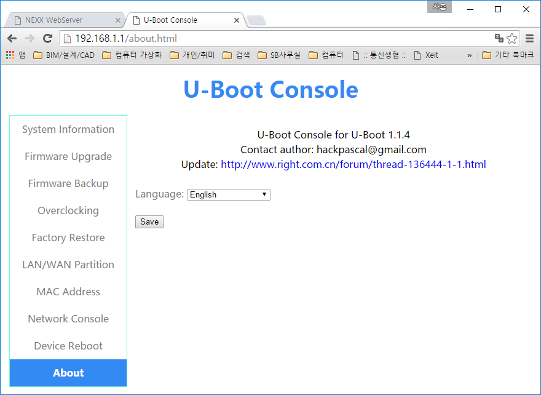Reload the page with refresh icon
This screenshot has width=541, height=395.
[x=47, y=38]
